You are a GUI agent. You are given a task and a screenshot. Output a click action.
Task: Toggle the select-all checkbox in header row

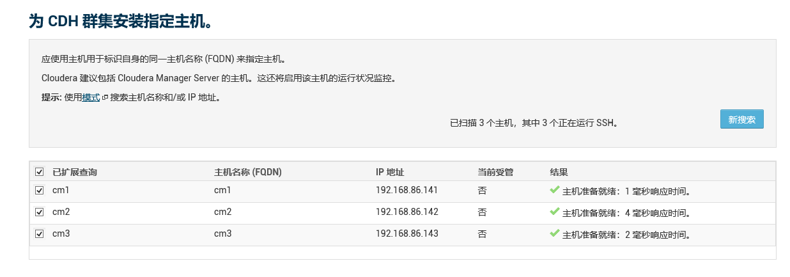[40, 172]
